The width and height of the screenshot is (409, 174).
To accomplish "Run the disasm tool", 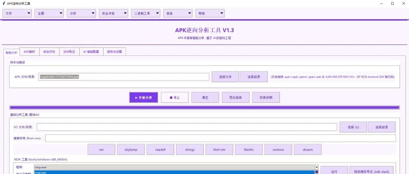I will click(308, 149).
